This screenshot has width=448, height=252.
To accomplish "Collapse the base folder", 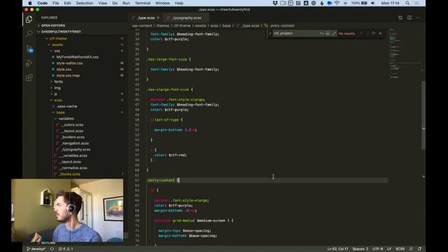I will tap(60, 113).
